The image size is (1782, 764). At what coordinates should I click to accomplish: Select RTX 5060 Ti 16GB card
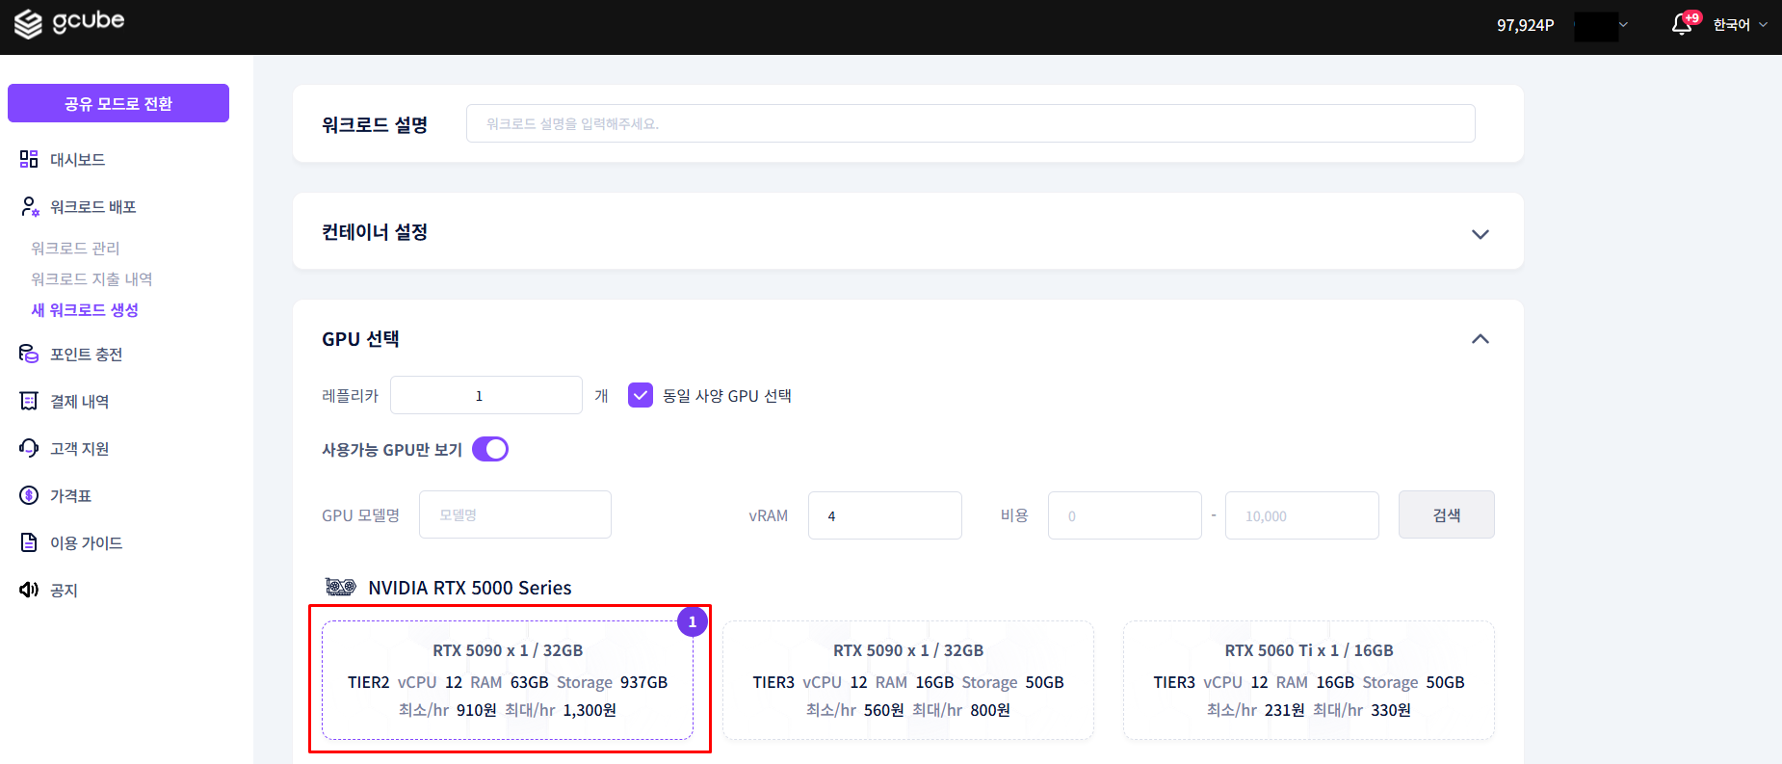click(1309, 680)
